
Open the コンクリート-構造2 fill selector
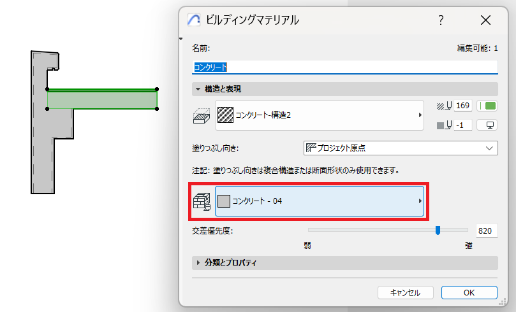[x=319, y=115]
